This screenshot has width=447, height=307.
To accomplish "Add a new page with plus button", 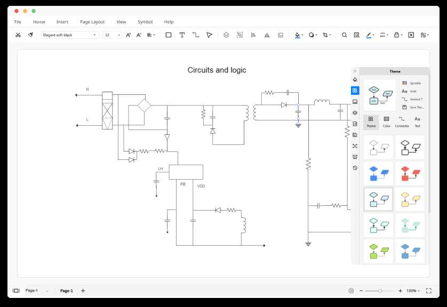I will pos(83,291).
